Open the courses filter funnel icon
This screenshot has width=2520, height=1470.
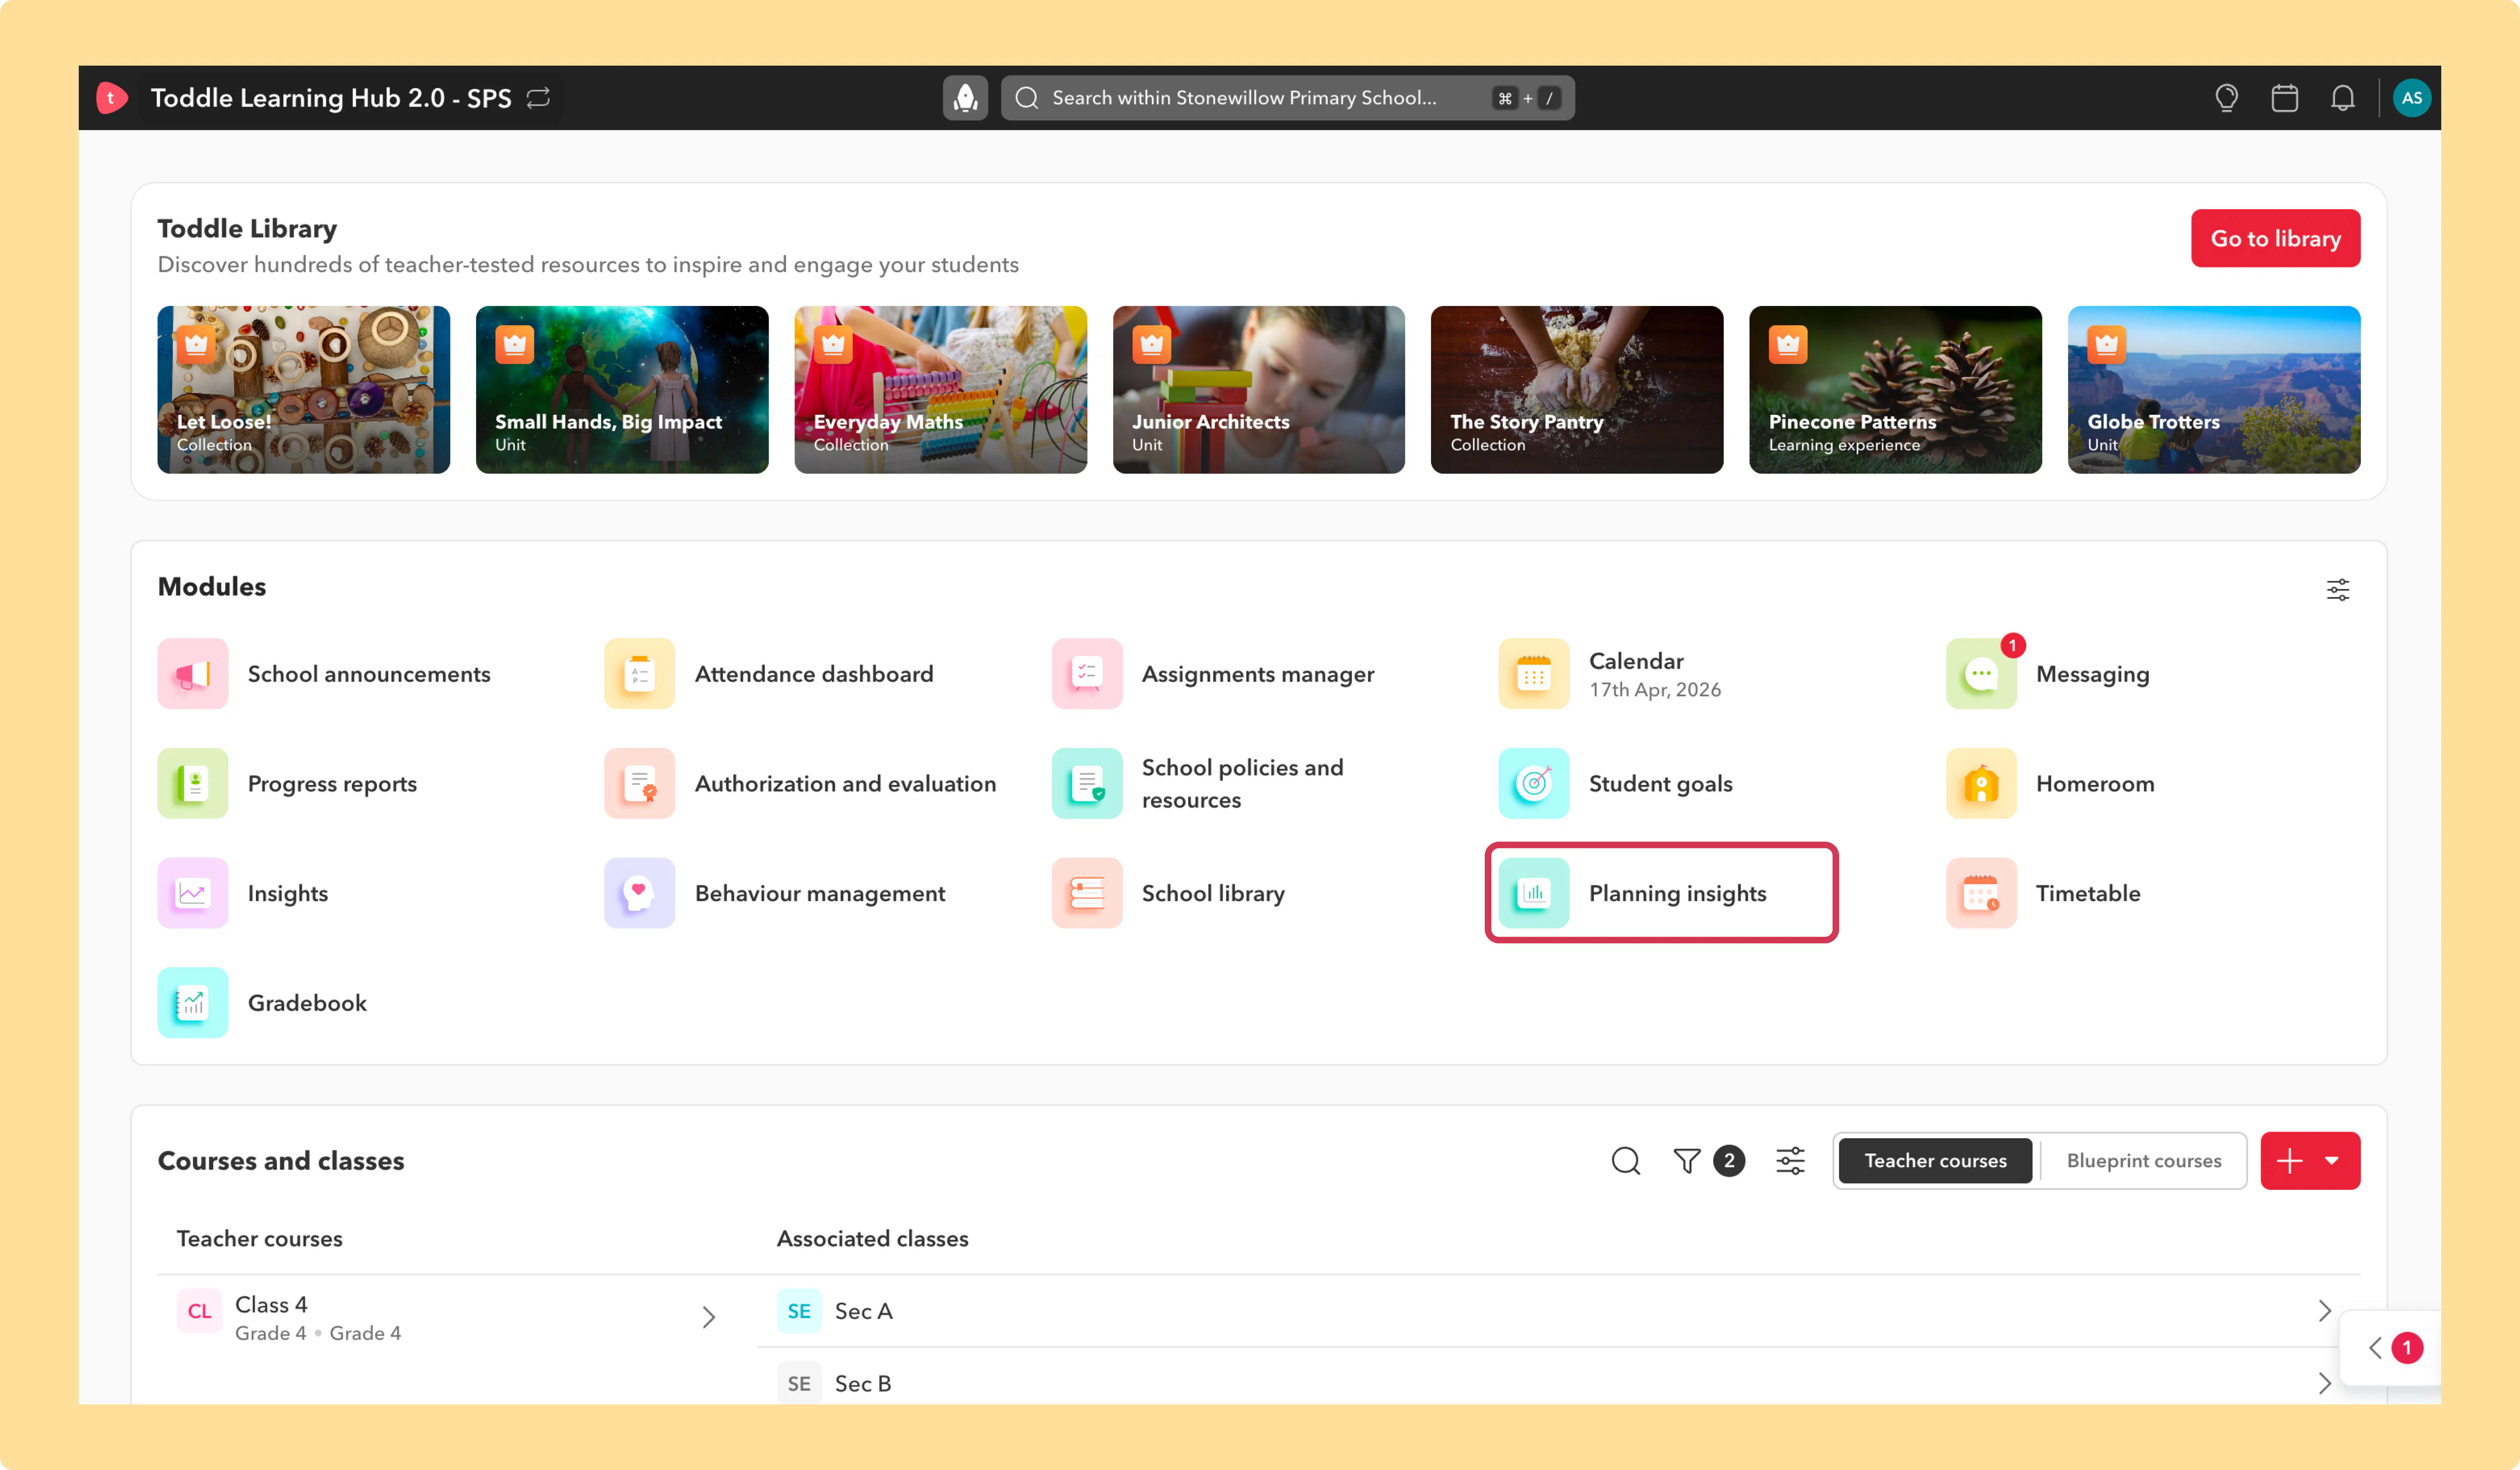[1687, 1161]
